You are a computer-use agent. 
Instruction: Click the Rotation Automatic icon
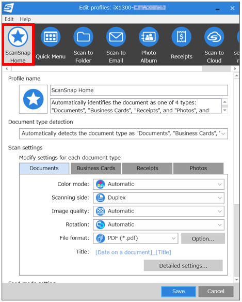(x=100, y=225)
